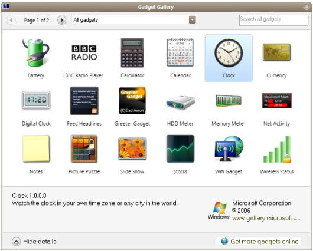
Task: Collapse details with the Hide details chevron
Action: pos(17,242)
